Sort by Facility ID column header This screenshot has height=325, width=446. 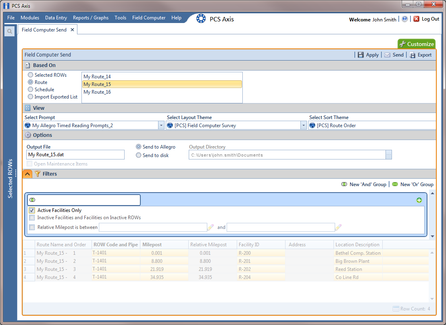pyautogui.click(x=261, y=245)
